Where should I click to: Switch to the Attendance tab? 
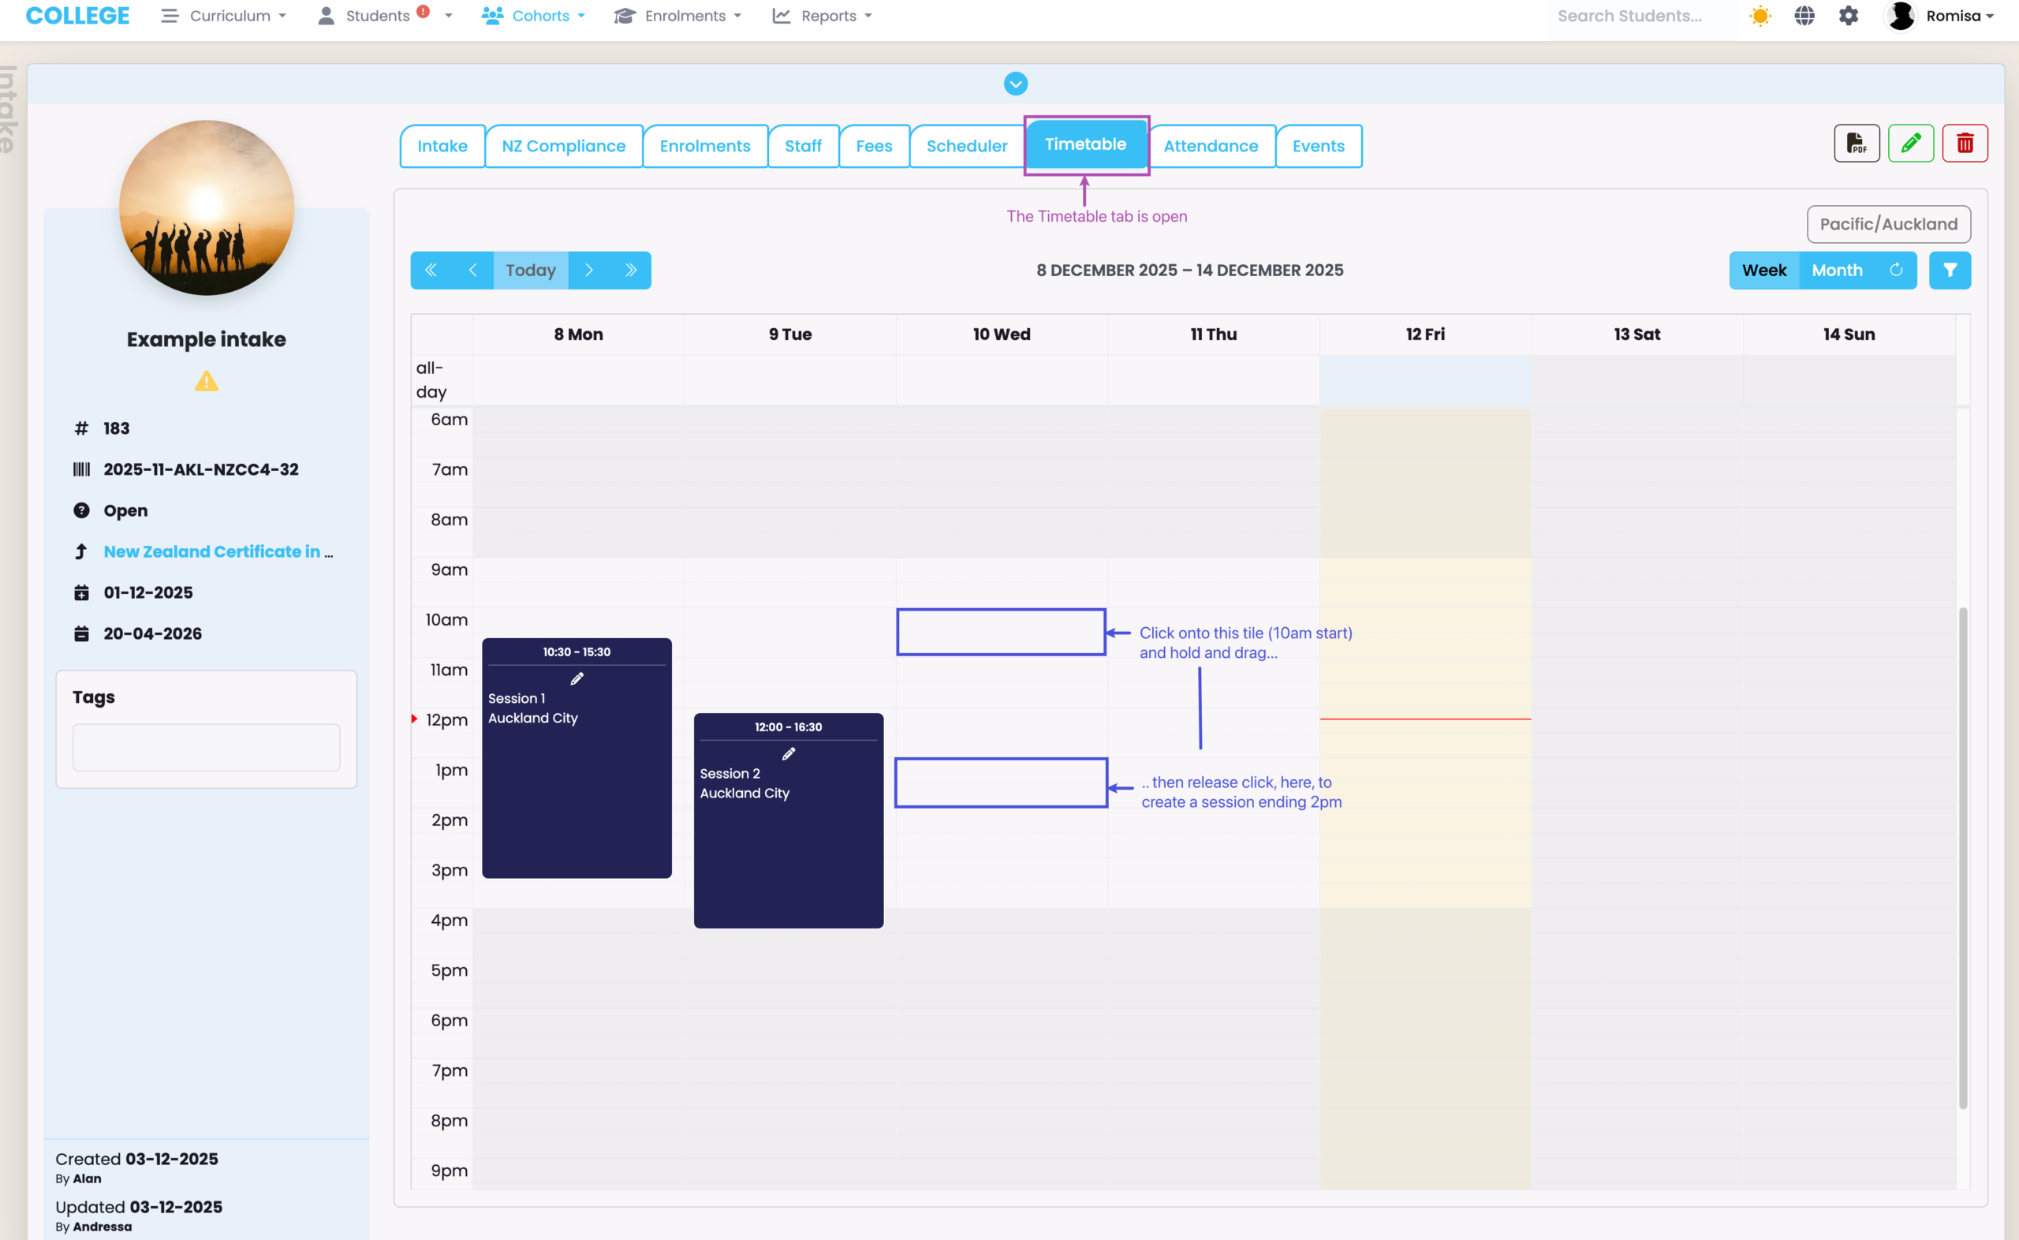click(1210, 146)
